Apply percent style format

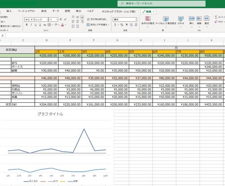[122, 25]
